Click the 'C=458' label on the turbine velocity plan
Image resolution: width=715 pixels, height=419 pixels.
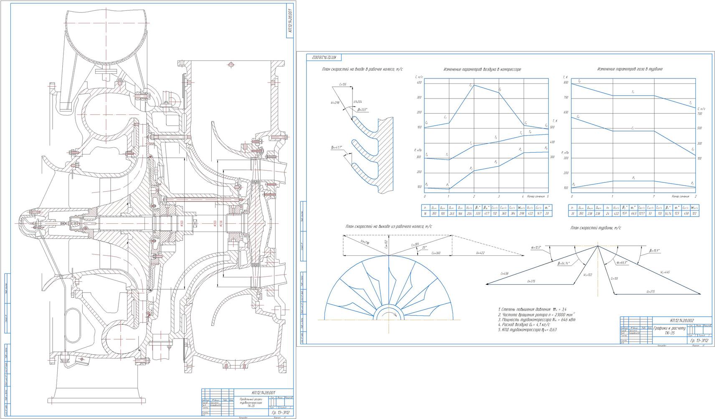(504, 273)
